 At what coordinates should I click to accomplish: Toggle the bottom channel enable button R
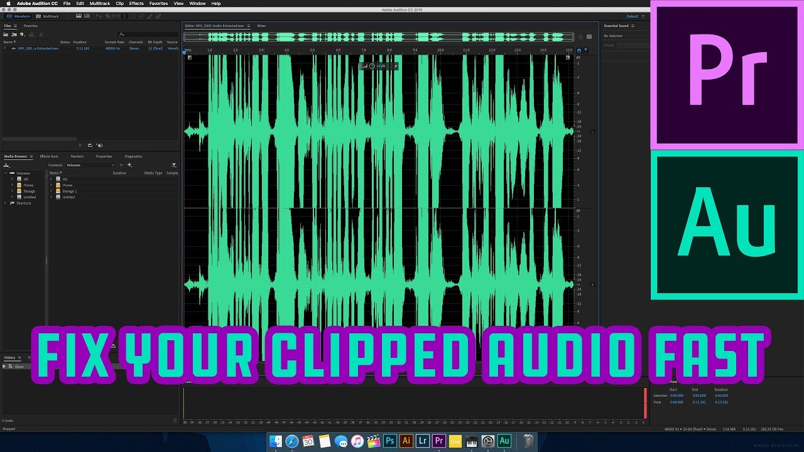click(x=592, y=284)
